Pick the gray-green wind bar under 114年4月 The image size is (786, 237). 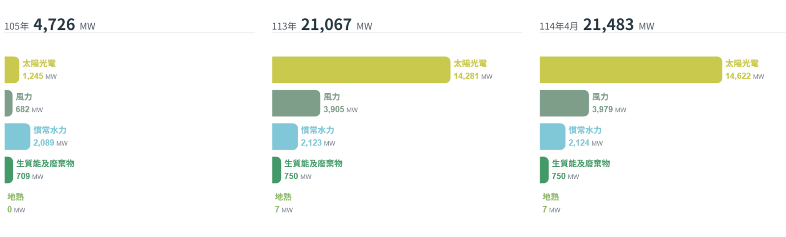click(564, 103)
